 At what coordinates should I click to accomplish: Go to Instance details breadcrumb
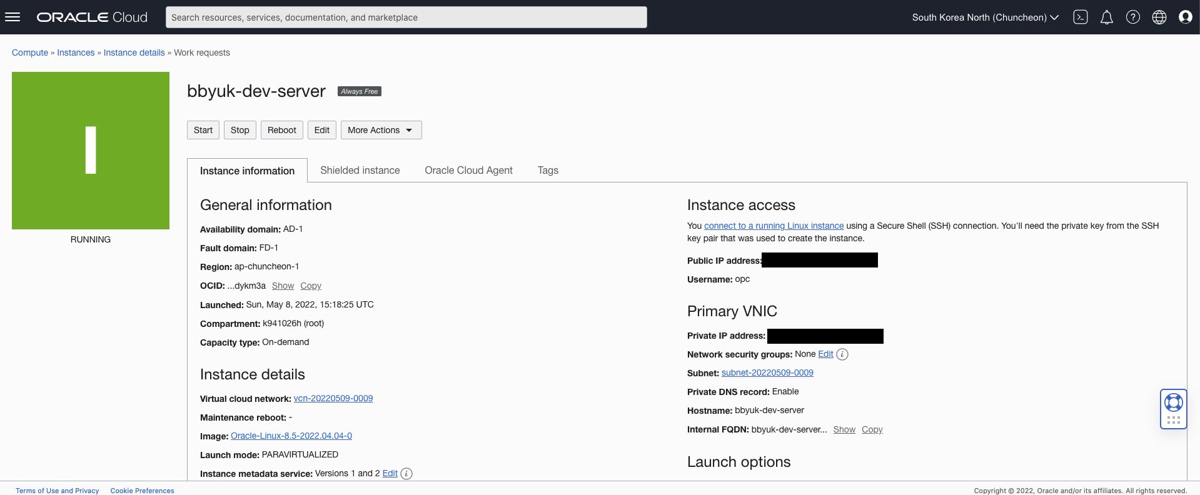tap(134, 52)
